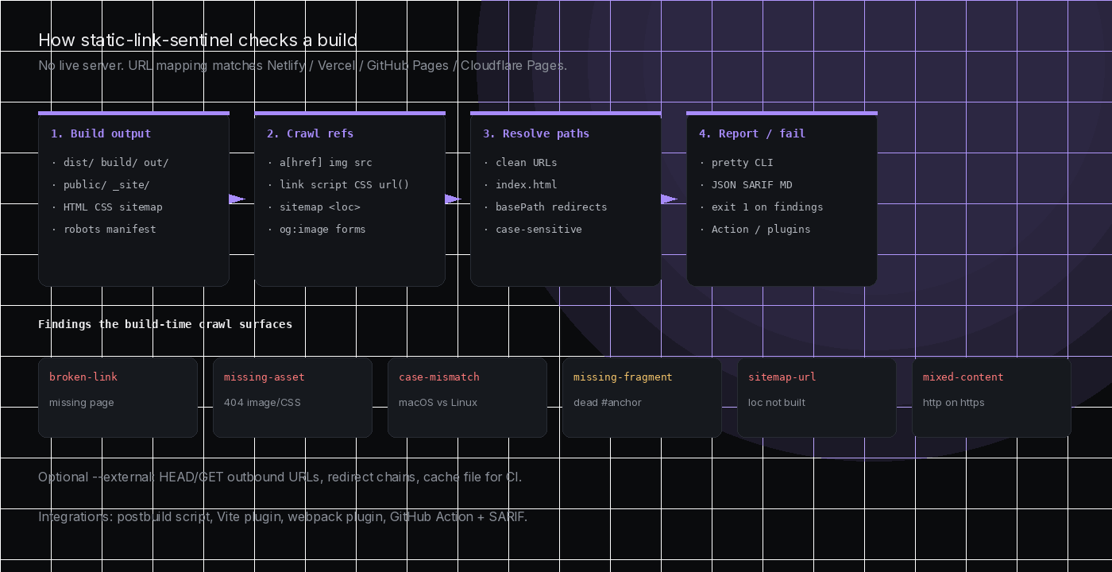
Task: Click the "macOS vs Linux" description
Action: 438,402
